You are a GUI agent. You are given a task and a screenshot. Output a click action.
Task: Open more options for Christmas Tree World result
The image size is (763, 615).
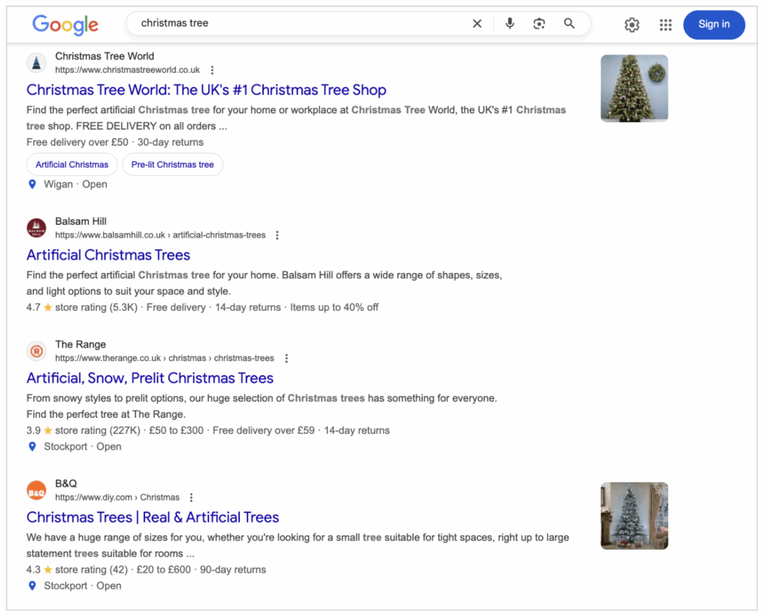click(212, 70)
